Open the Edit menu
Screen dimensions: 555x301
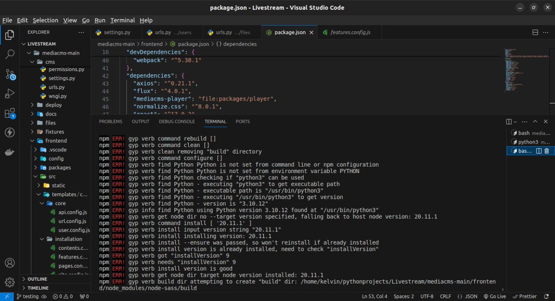pyautogui.click(x=22, y=20)
